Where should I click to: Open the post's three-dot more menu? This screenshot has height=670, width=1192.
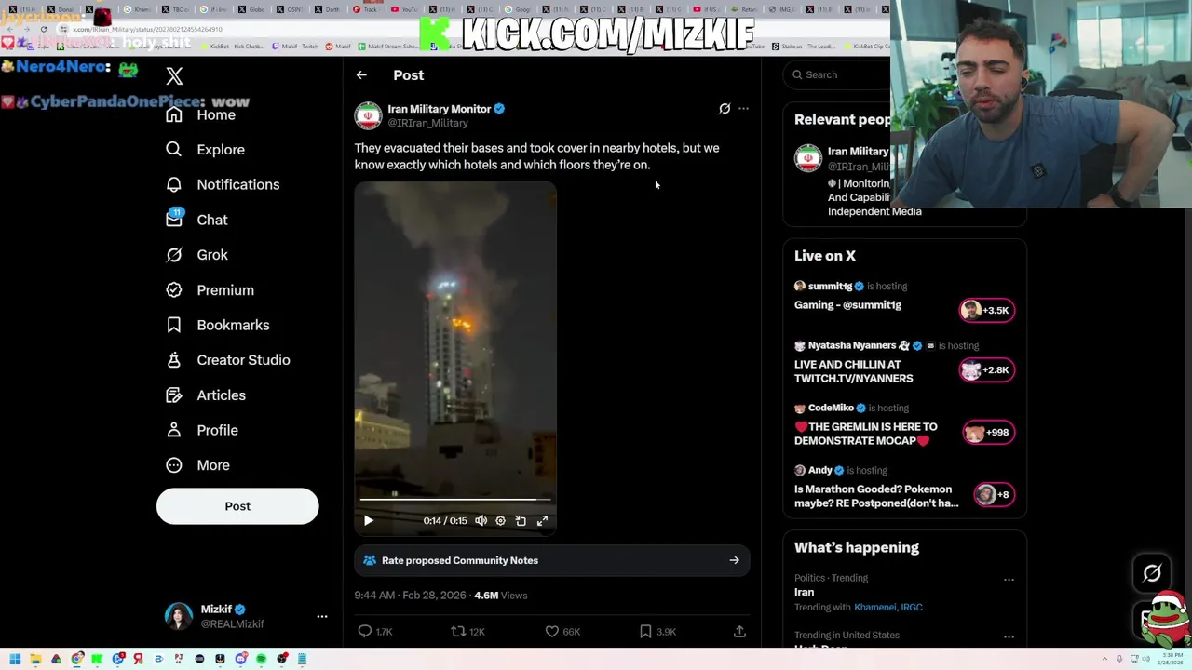[x=743, y=109]
